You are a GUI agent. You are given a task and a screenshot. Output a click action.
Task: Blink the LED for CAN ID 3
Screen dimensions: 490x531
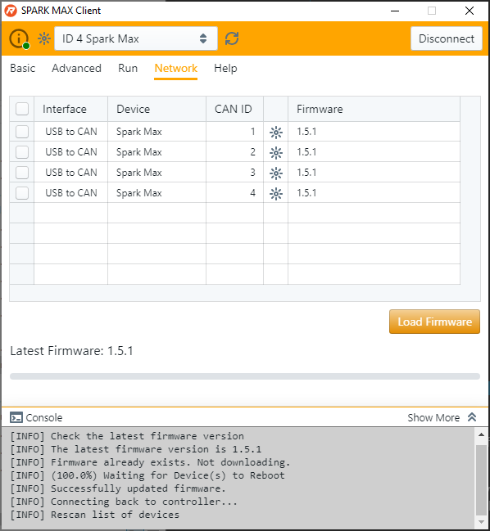tap(276, 173)
